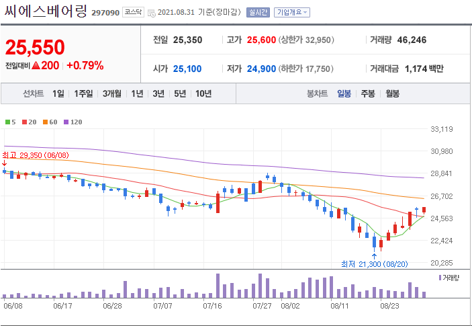Select the 5년 line chart period

(x=180, y=93)
